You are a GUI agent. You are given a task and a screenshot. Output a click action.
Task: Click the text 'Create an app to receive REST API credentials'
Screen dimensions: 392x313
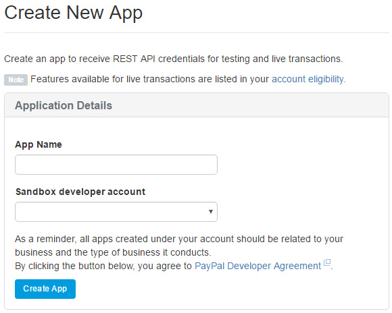pos(105,59)
